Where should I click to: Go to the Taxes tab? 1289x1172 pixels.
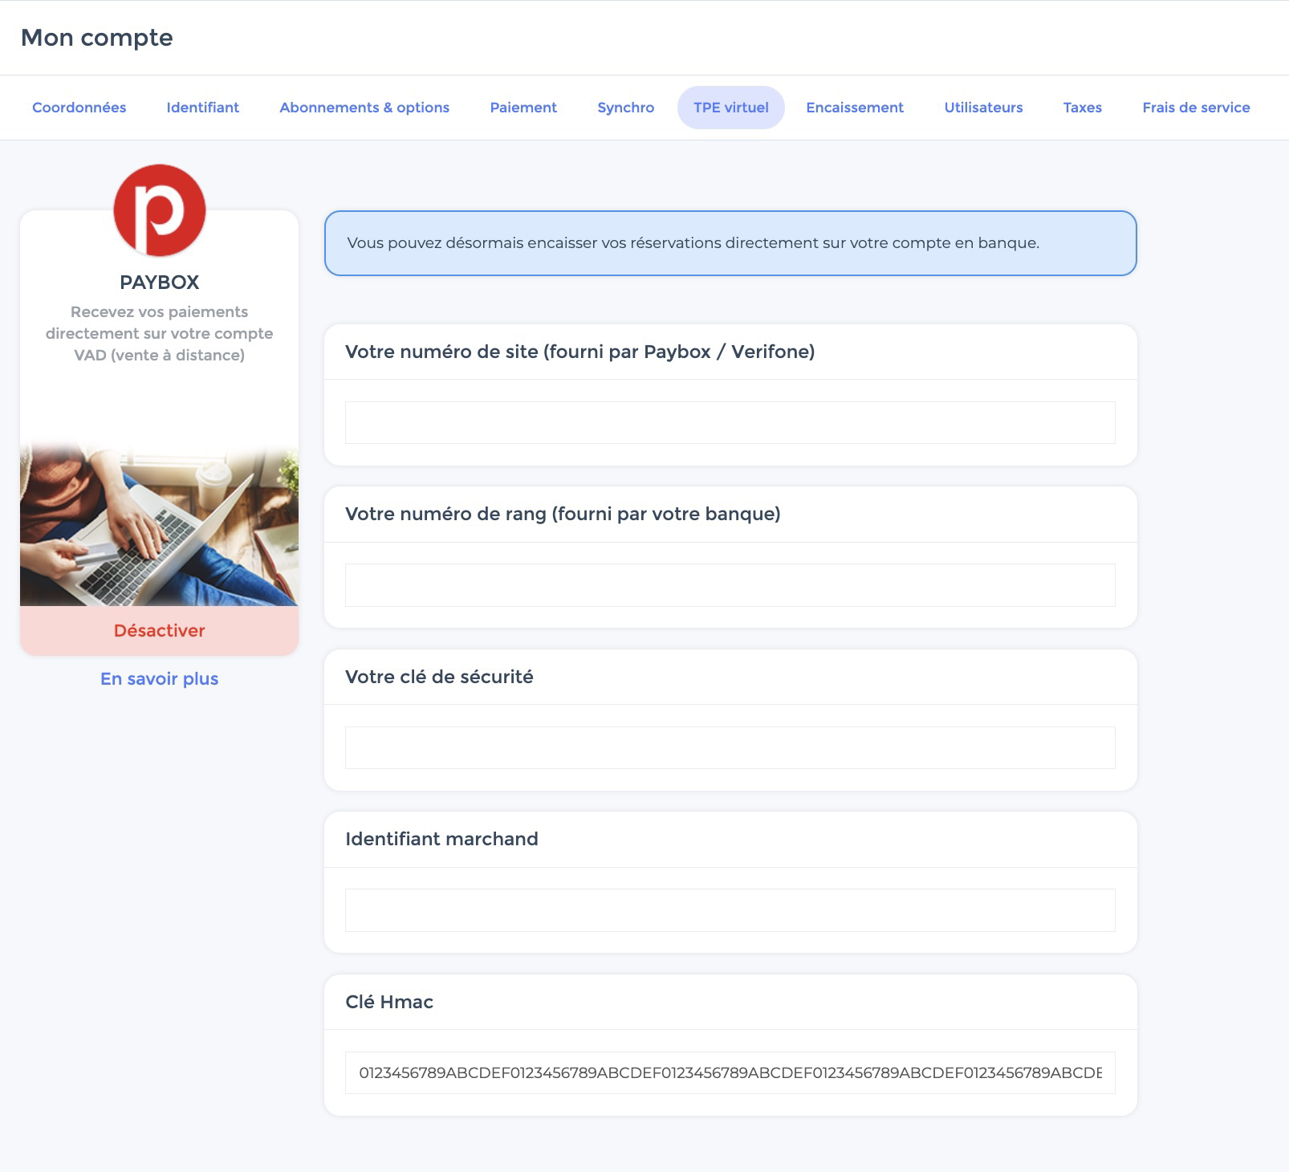[x=1082, y=108]
